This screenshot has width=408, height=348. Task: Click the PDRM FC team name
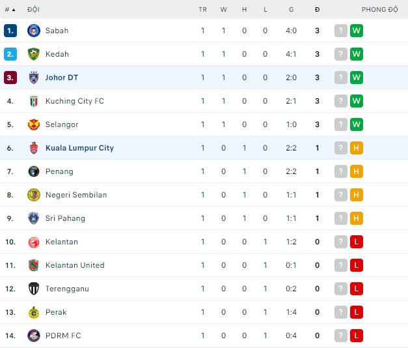pyautogui.click(x=63, y=336)
